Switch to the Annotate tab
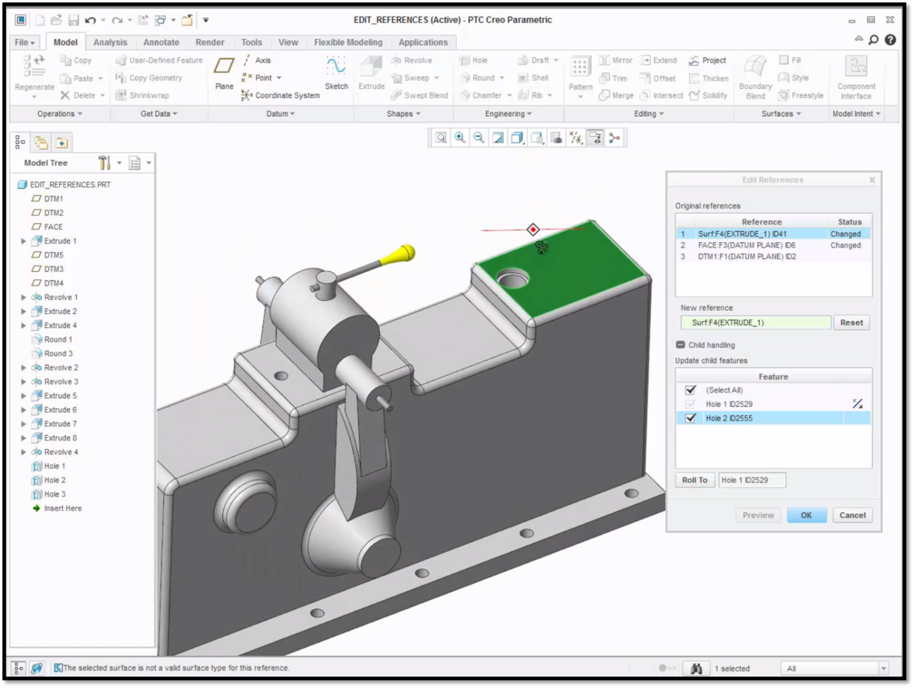 [x=161, y=42]
